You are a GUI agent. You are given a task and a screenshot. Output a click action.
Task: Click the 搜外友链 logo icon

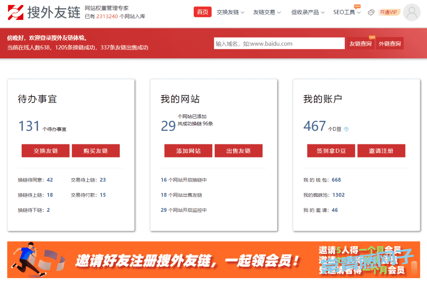pyautogui.click(x=15, y=13)
